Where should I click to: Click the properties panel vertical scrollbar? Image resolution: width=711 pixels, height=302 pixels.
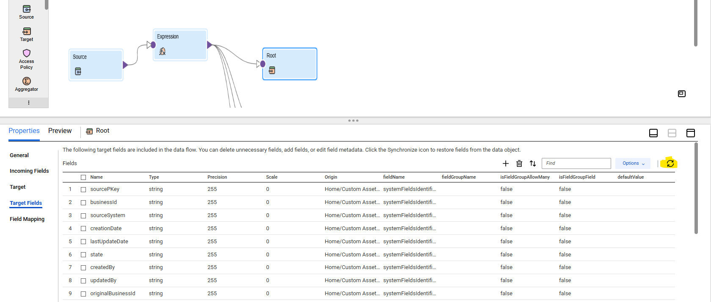[x=696, y=188]
